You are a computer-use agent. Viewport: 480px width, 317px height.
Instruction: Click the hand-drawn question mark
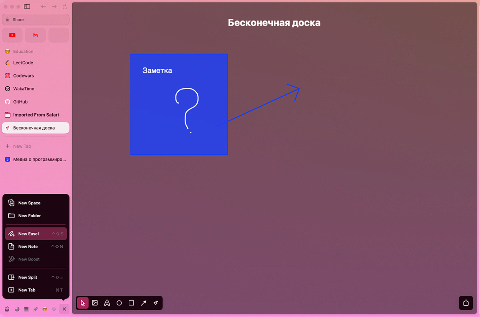[187, 111]
